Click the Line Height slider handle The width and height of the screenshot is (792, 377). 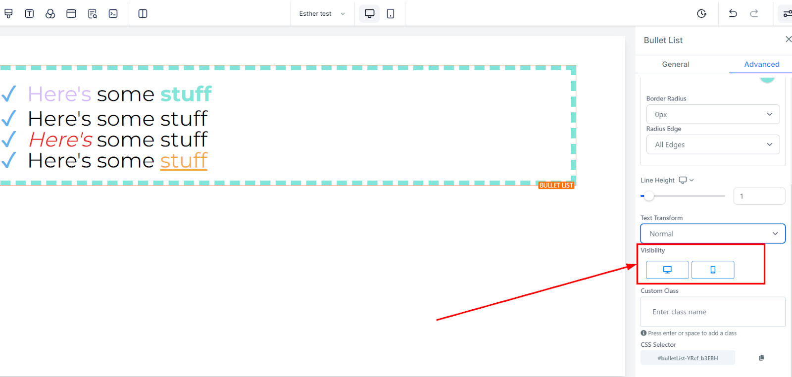tap(649, 196)
